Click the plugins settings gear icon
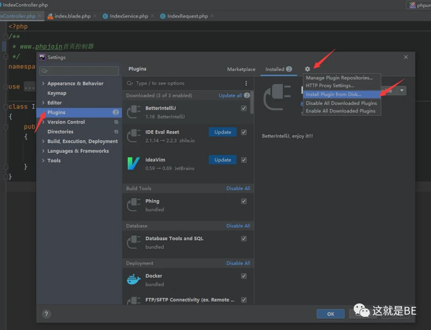The image size is (431, 330). [308, 69]
